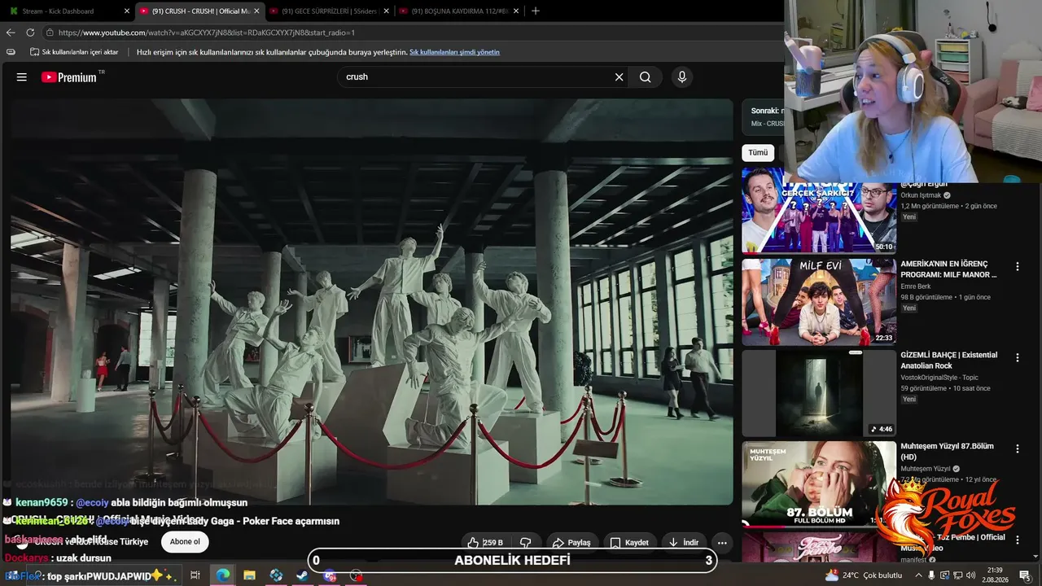The width and height of the screenshot is (1042, 586).
Task: Open a new browser tab
Action: click(535, 11)
